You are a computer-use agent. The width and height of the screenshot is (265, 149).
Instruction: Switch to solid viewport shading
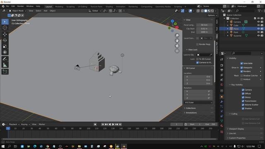coord(206,11)
